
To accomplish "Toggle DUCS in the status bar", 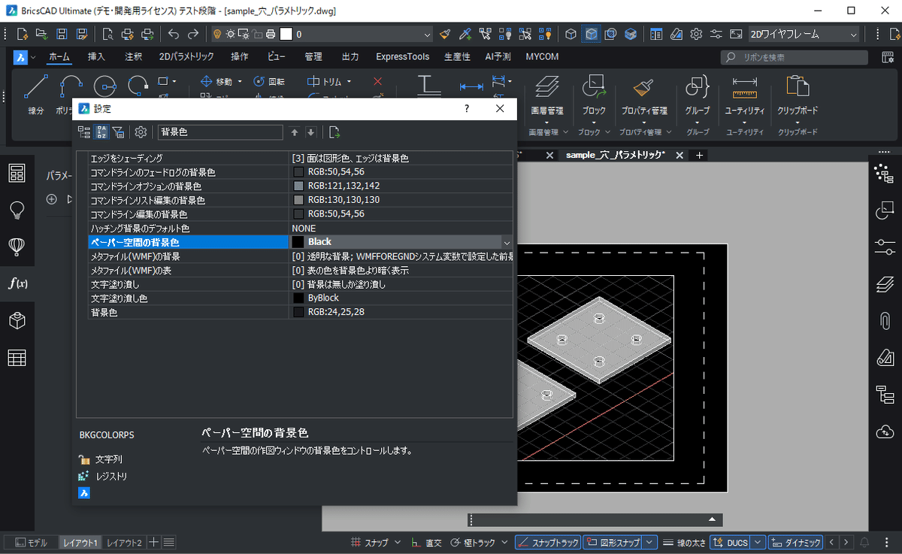I will [x=730, y=542].
